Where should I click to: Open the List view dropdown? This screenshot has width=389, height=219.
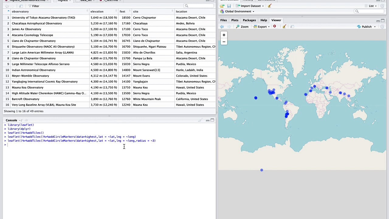tap(371, 6)
